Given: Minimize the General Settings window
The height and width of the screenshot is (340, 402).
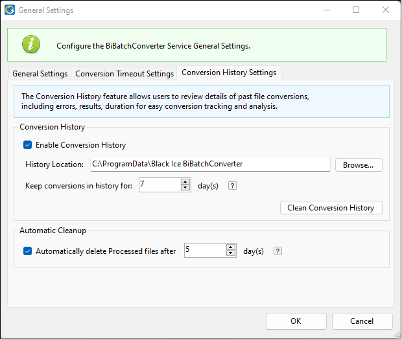Looking at the screenshot, I should (327, 10).
